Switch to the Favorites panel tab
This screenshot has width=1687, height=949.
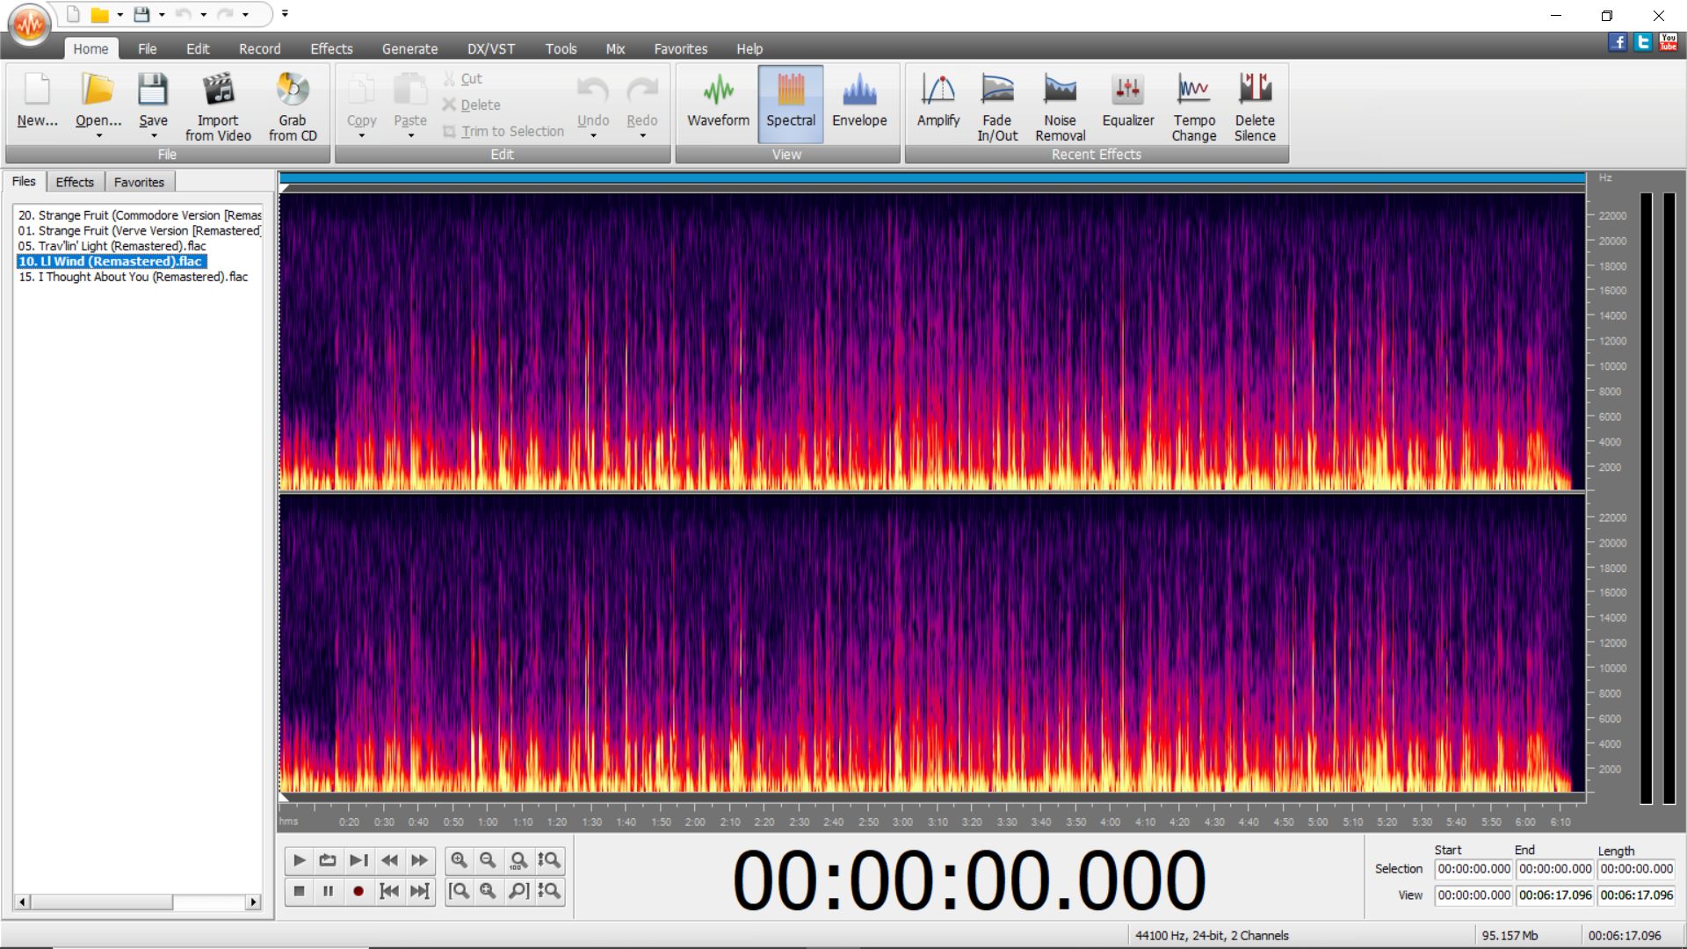coord(139,182)
